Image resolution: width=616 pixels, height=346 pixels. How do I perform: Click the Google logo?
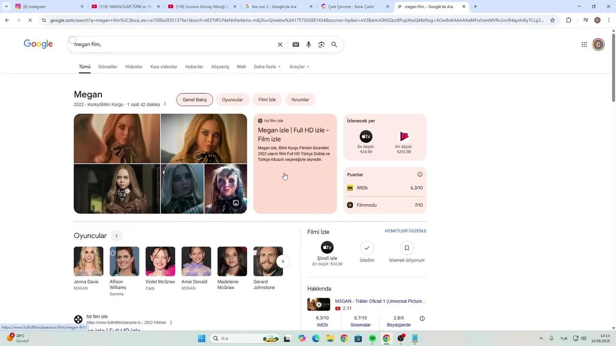point(38,44)
